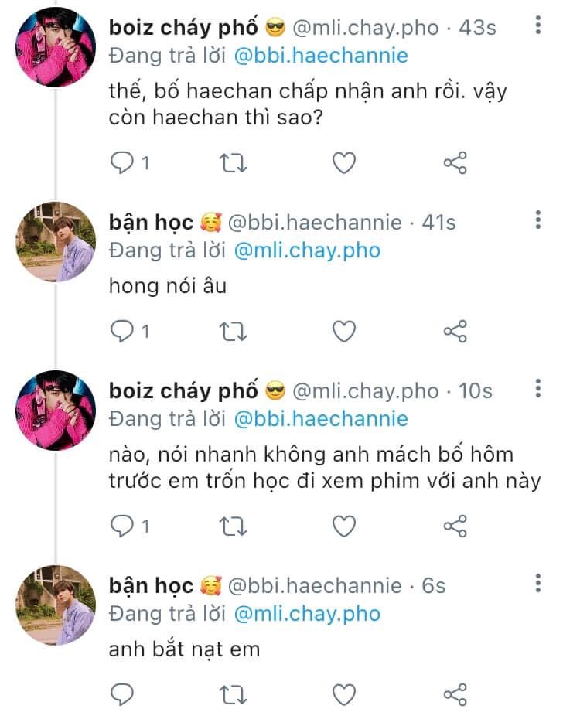
Task: Open bận học's avatar on the 41s tweet
Action: click(56, 242)
